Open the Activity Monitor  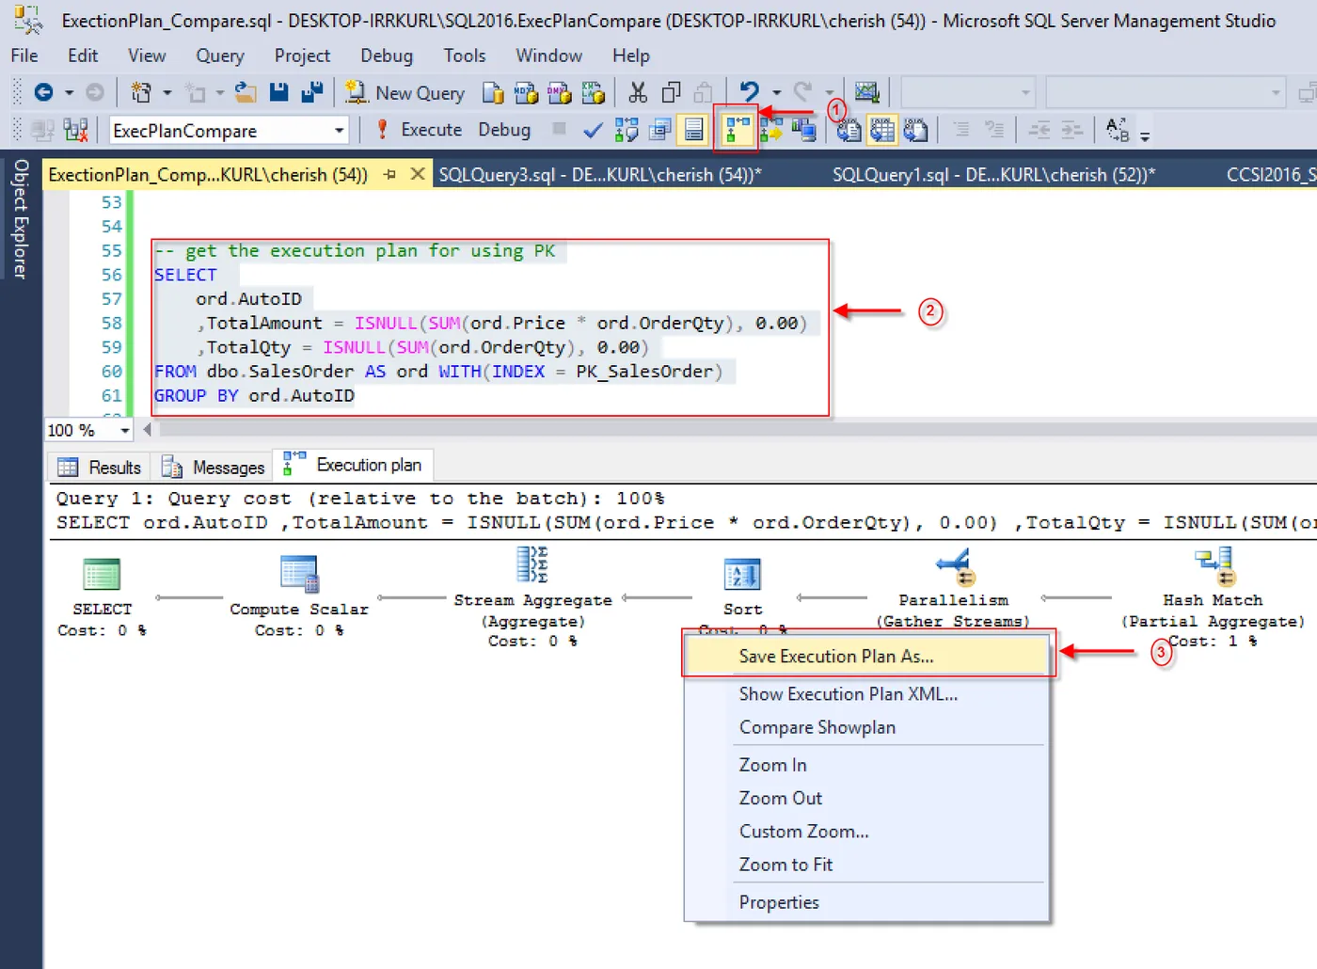pos(866,92)
